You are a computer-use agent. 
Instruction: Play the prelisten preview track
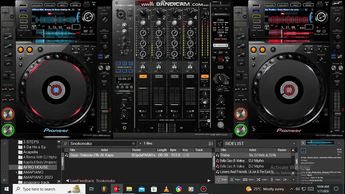point(303,143)
